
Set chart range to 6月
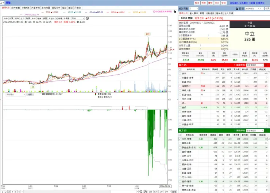[156, 192]
